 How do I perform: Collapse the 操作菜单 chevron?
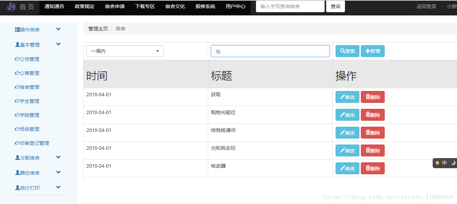pyautogui.click(x=59, y=29)
